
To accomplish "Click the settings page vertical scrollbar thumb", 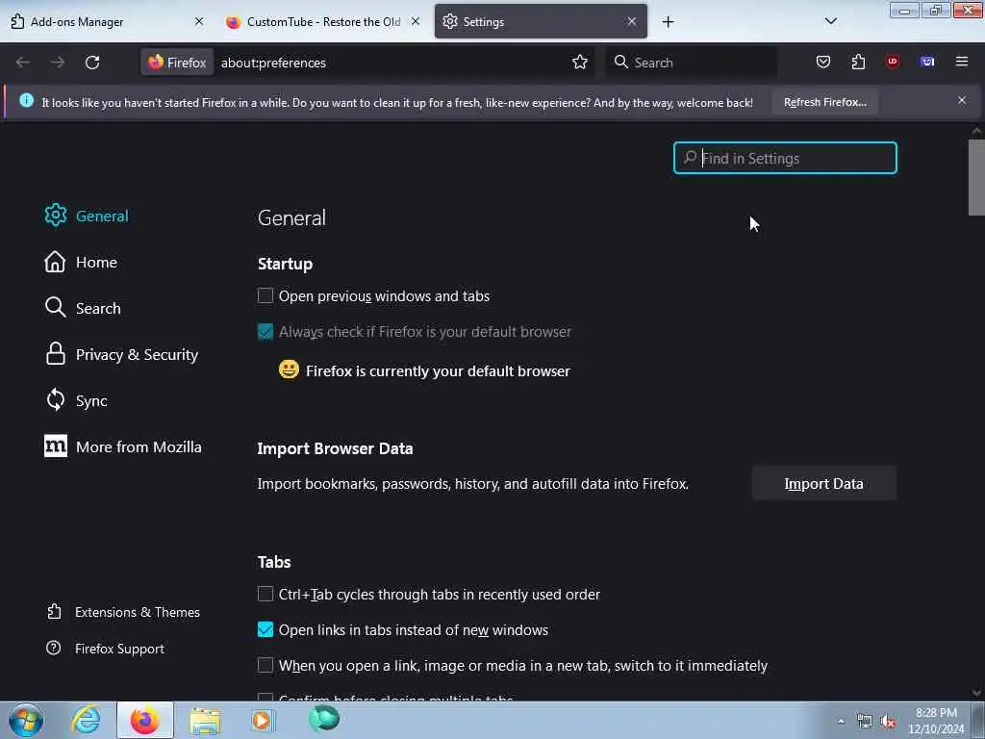I will (x=976, y=177).
